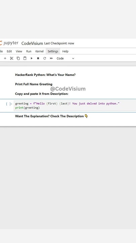The height and width of the screenshot is (243, 136).
Task: Open the Edit menu
Action: tap(9, 51)
